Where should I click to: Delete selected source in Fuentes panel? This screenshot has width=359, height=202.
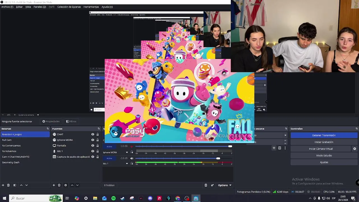(59, 185)
